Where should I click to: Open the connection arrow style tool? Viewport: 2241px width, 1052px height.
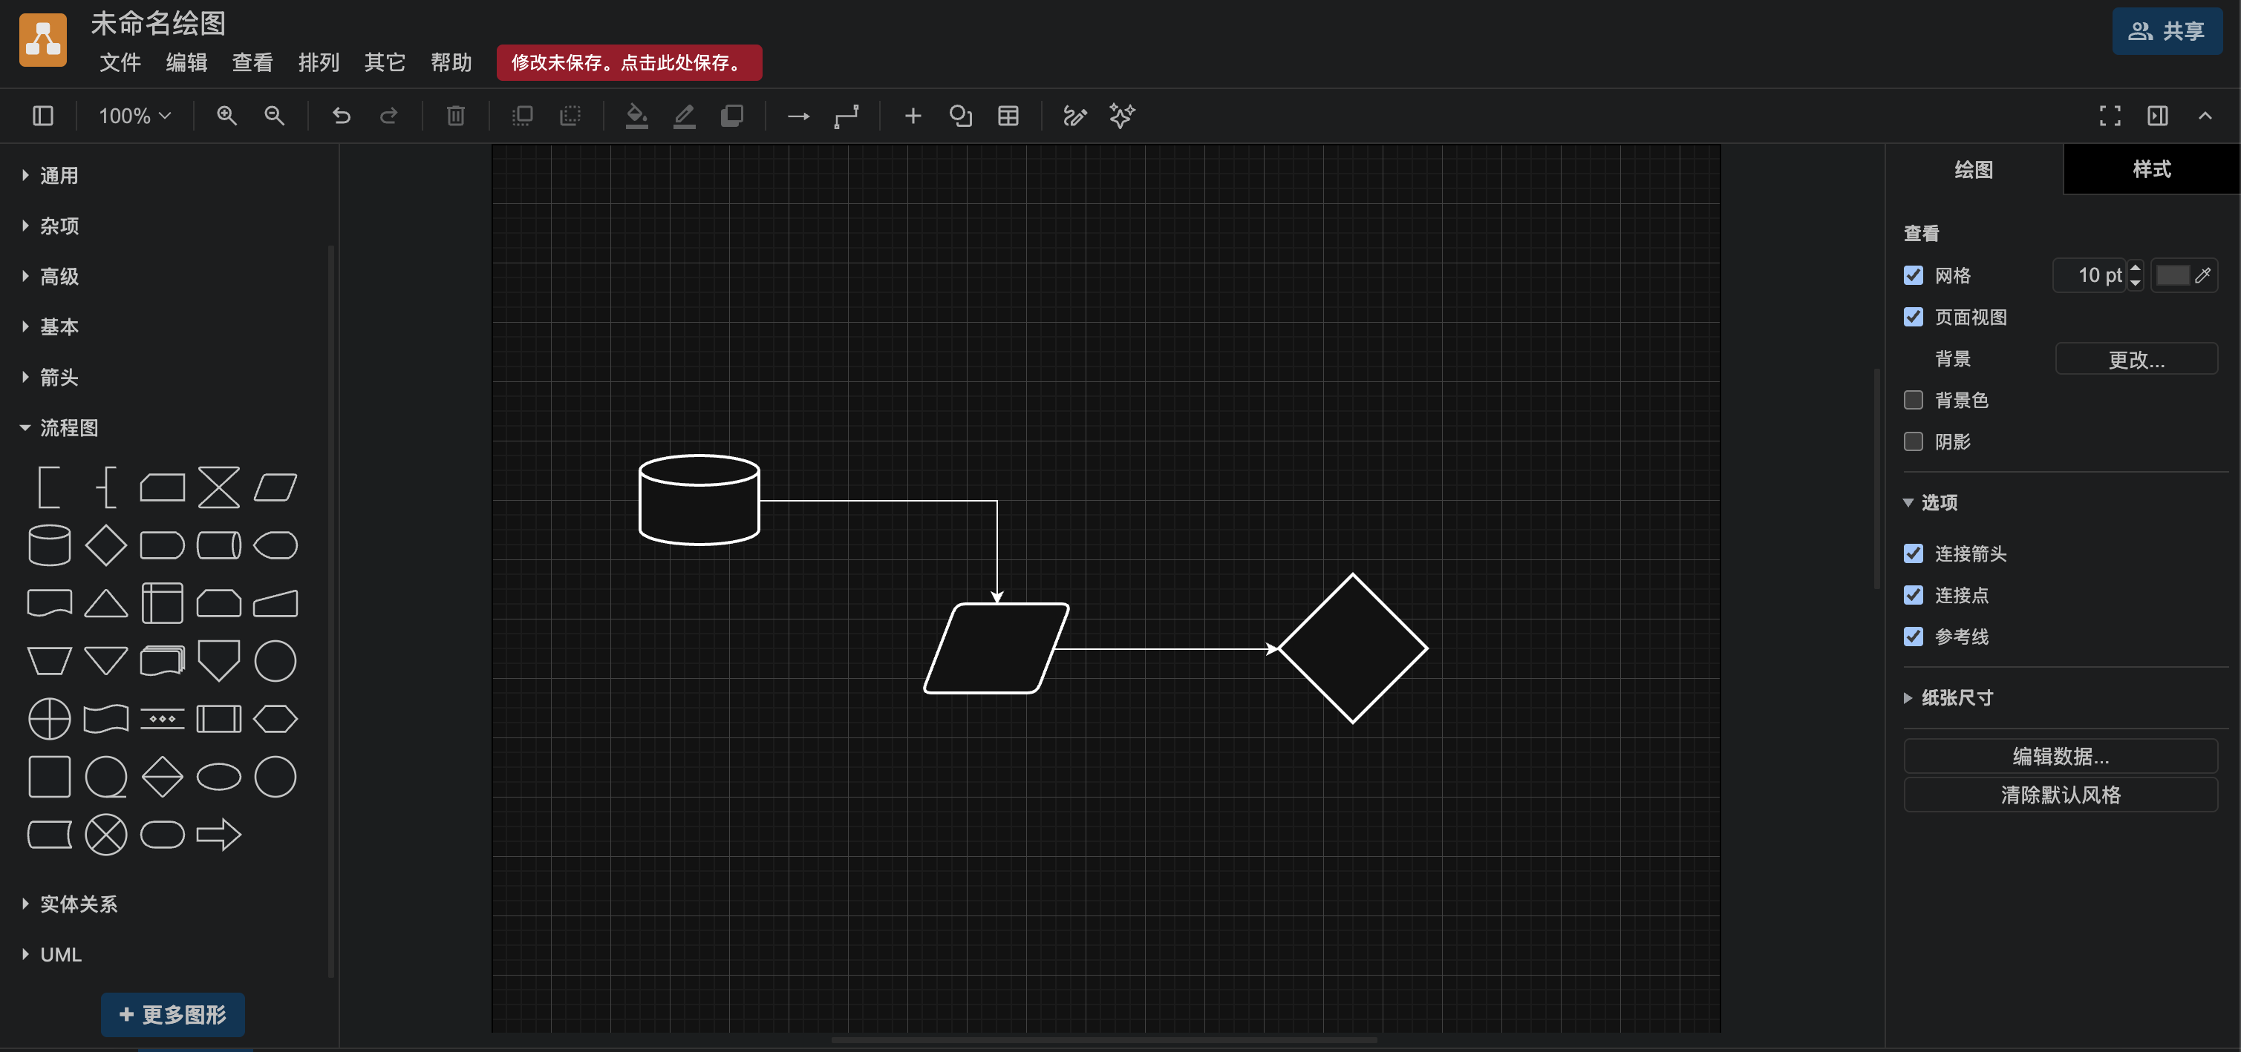(x=799, y=116)
